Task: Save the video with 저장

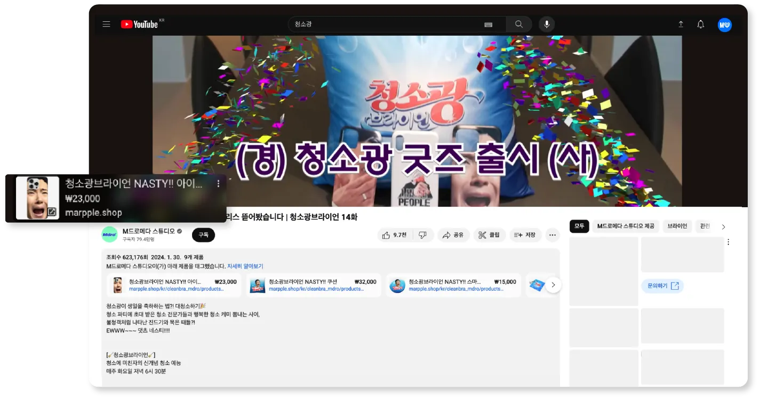Action: 526,235
